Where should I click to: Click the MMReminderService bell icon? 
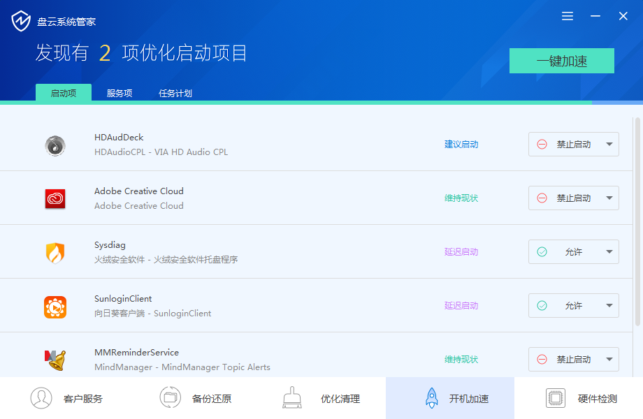[55, 360]
